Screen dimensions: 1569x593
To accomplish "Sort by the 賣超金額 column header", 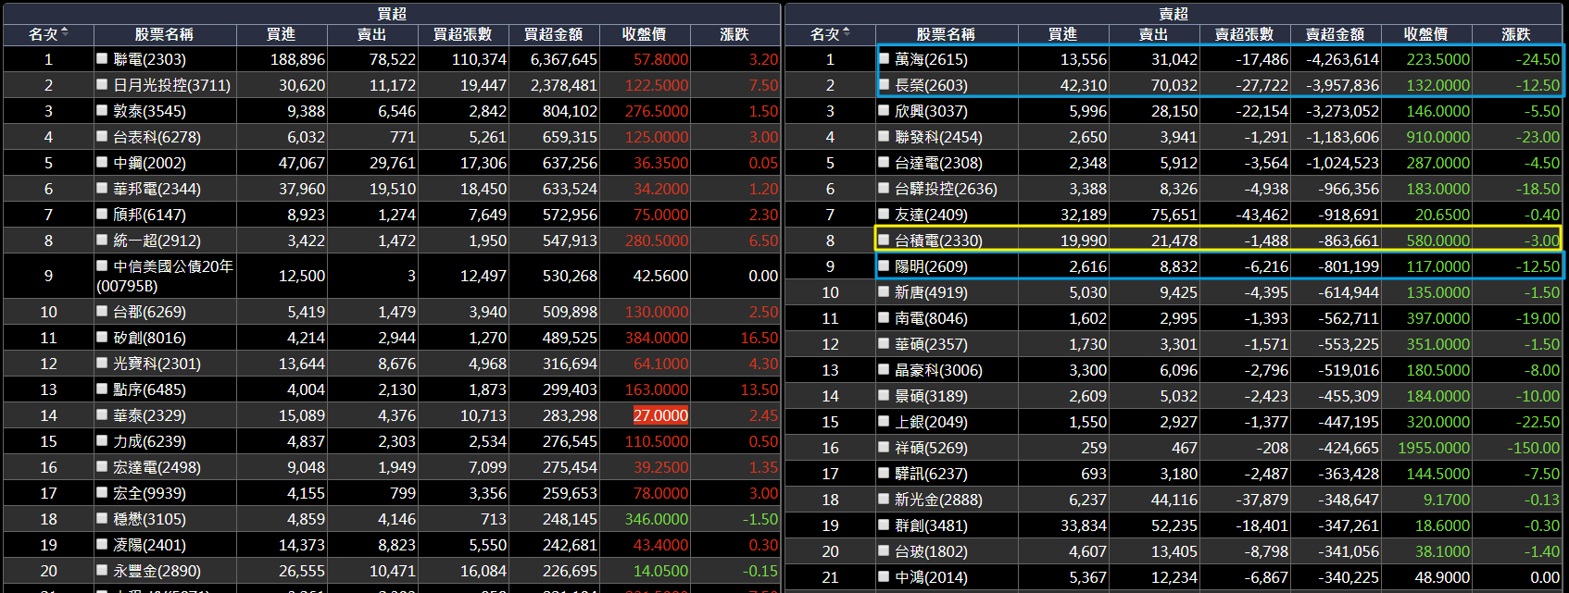I will coord(1336,34).
